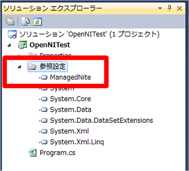Select the ManagedNite reference

pyautogui.click(x=71, y=77)
